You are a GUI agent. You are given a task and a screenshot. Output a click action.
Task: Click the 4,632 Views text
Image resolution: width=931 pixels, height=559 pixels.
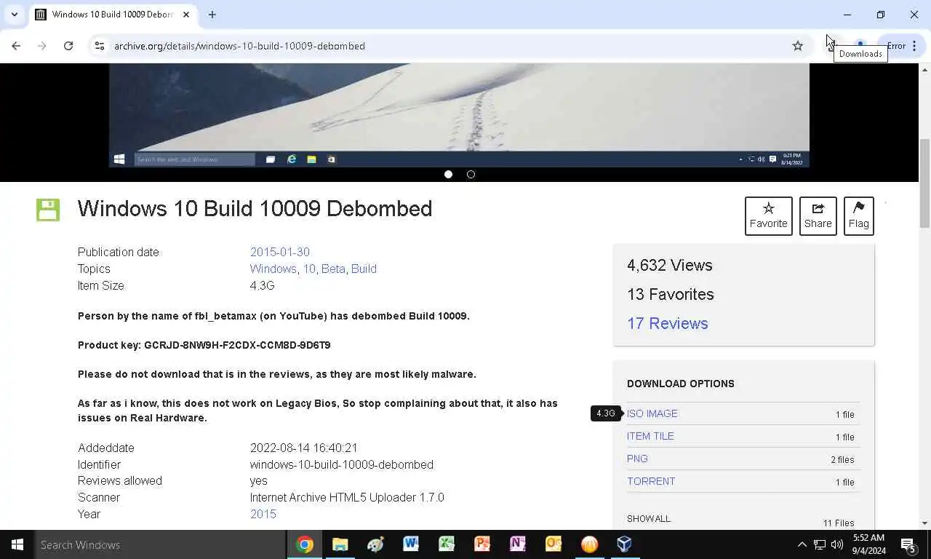pos(670,265)
